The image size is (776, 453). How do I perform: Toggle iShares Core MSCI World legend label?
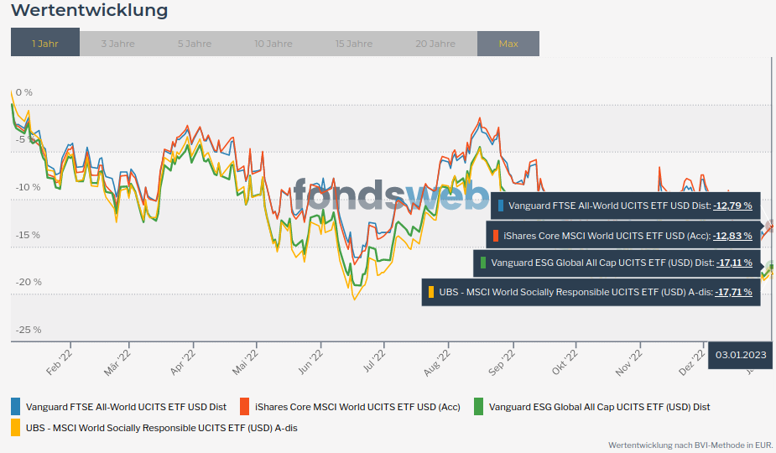point(357,407)
